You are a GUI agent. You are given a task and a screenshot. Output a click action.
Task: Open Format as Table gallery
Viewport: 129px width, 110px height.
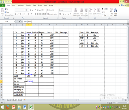[x=81, y=12]
